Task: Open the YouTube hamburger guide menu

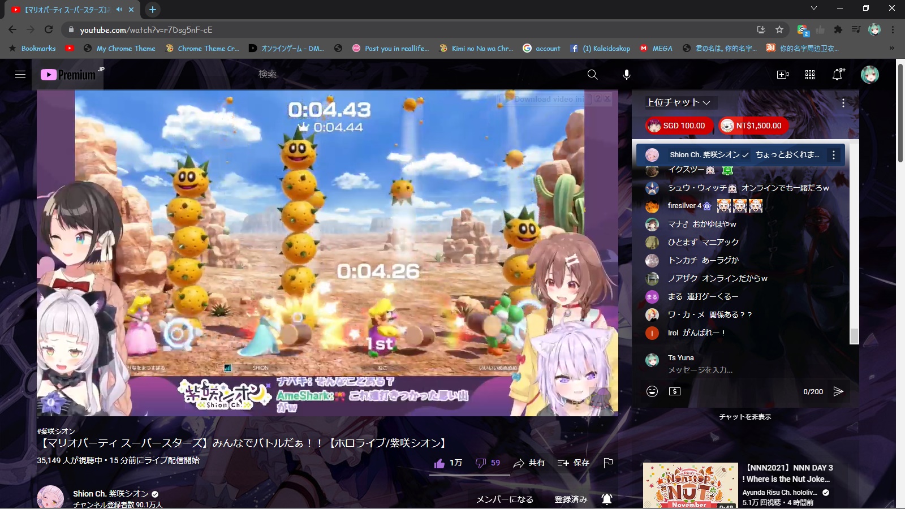Action: pos(20,74)
